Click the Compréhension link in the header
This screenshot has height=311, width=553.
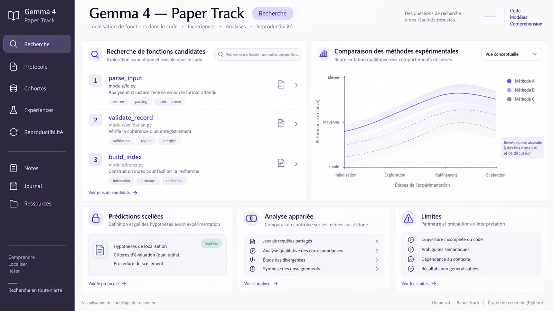coord(526,24)
